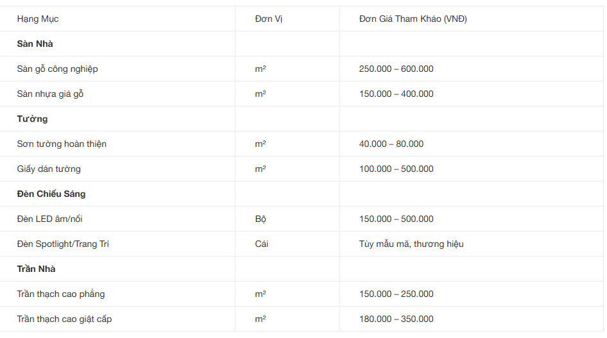Click price 40.000 – 80.000

pyautogui.click(x=391, y=144)
